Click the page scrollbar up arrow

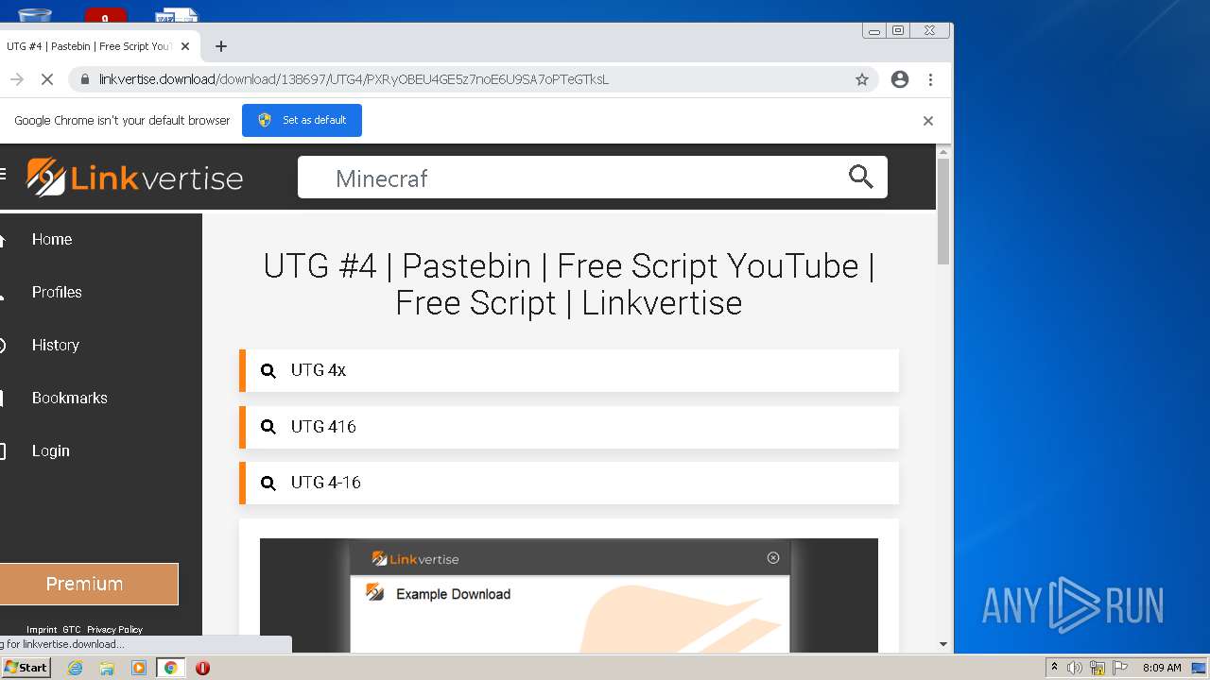943,151
